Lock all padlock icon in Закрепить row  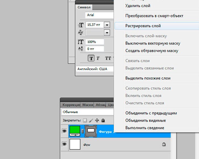[x=103, y=120]
